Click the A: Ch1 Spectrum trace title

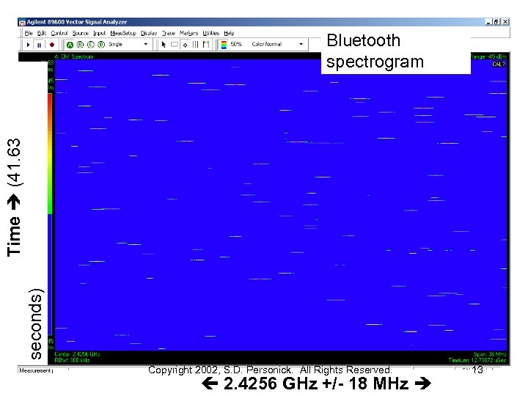tap(74, 56)
